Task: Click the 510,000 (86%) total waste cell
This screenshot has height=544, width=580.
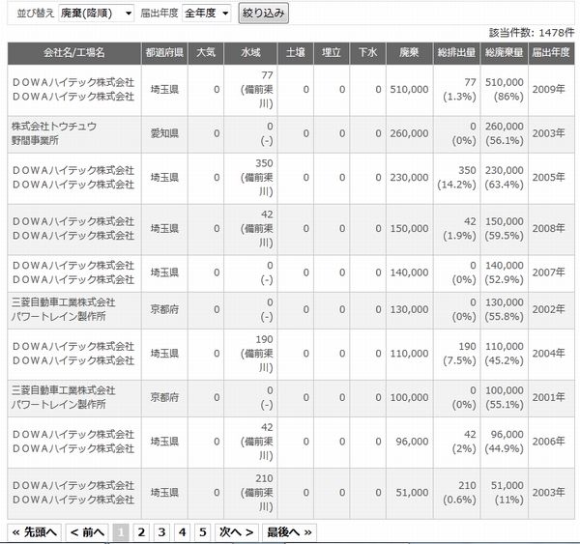Action: tap(504, 90)
